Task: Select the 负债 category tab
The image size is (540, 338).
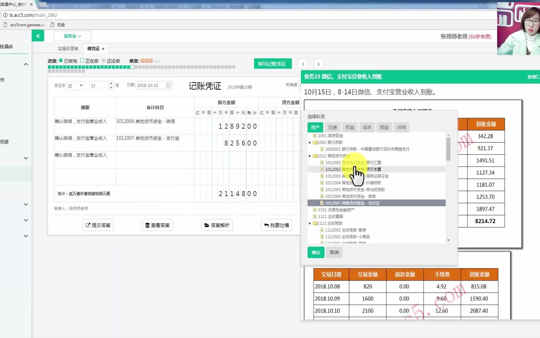Action: [x=332, y=127]
